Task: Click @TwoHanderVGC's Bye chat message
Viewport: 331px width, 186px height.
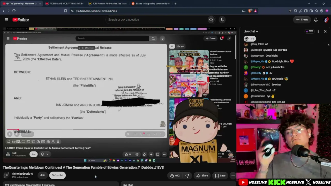Action: click(x=262, y=84)
